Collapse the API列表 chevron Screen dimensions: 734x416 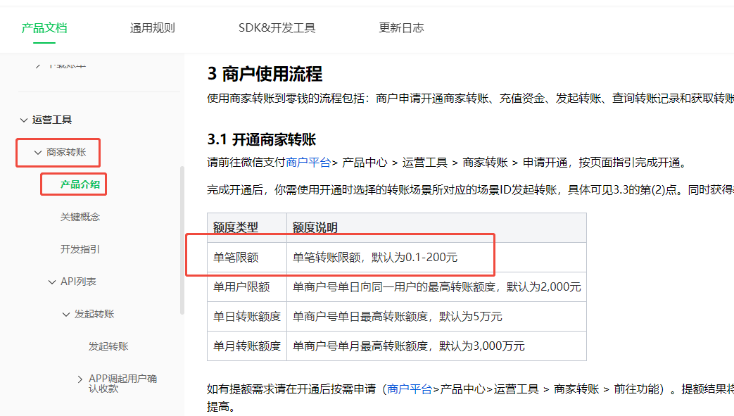(52, 282)
